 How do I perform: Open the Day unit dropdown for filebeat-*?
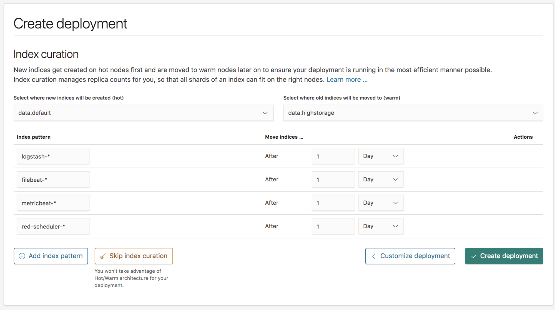coord(381,179)
